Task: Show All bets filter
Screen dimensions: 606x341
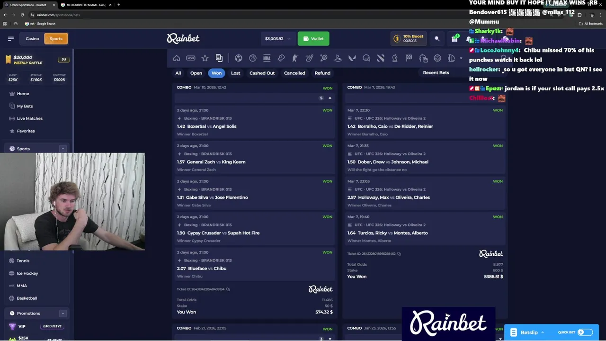Action: [178, 73]
